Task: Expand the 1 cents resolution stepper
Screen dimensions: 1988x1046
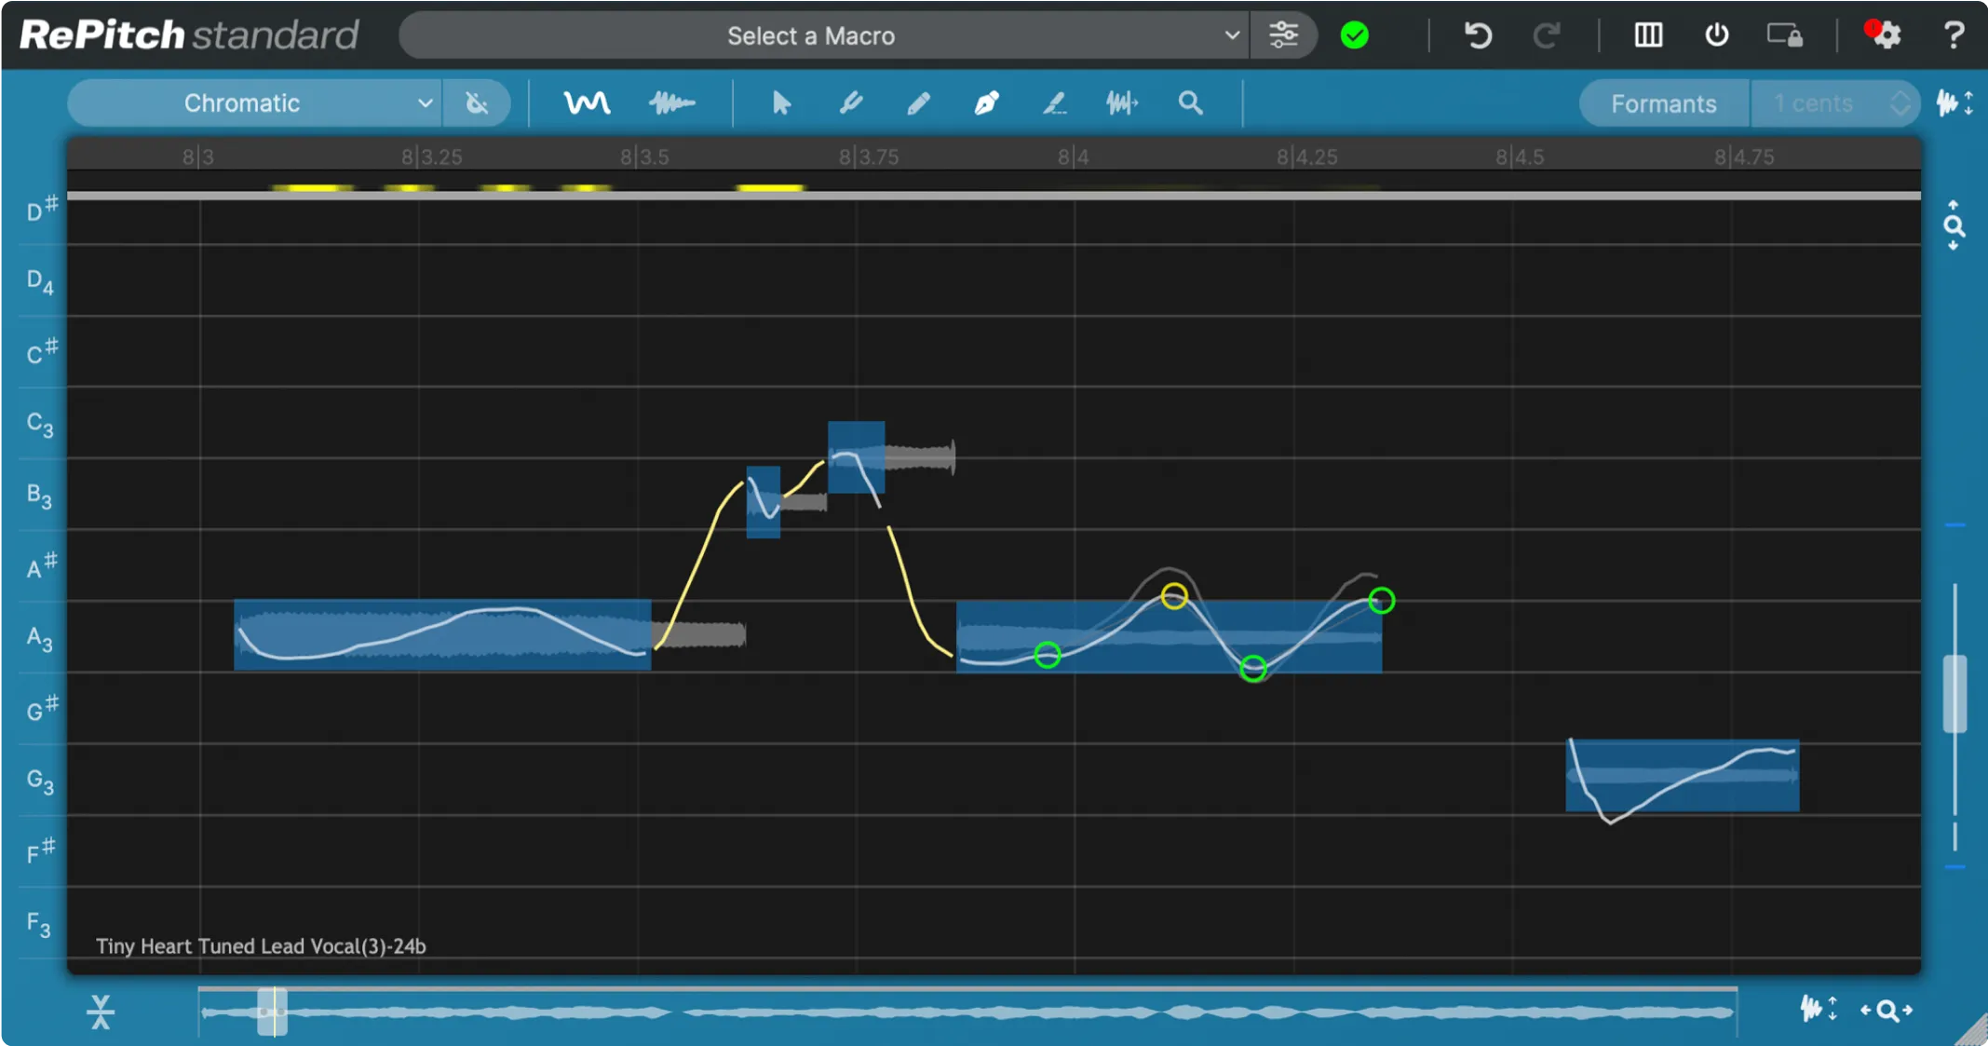Action: (x=1900, y=102)
